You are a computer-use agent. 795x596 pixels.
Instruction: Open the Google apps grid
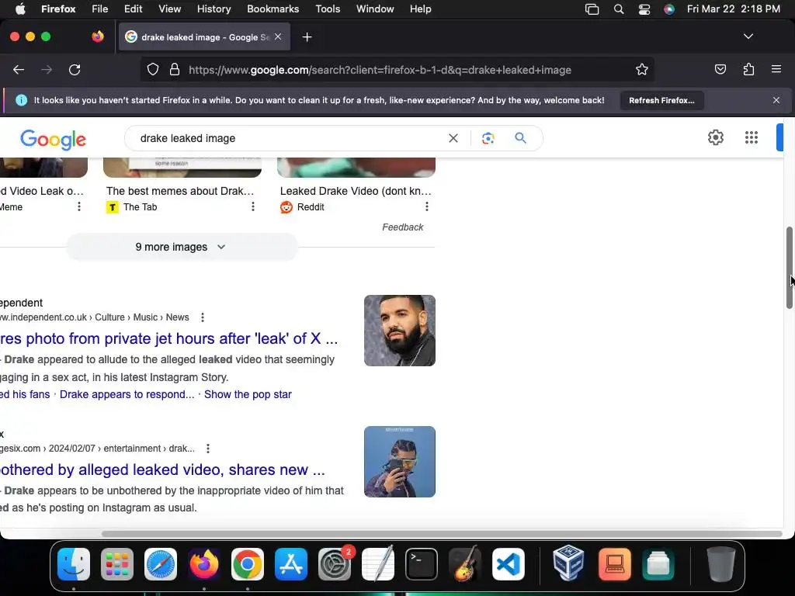752,137
